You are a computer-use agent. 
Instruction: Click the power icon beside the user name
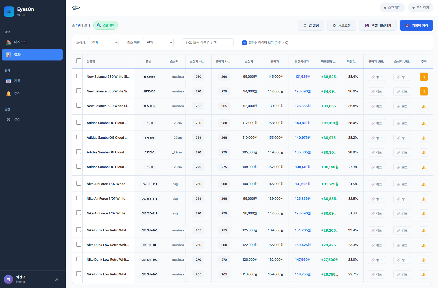pyautogui.click(x=56, y=280)
